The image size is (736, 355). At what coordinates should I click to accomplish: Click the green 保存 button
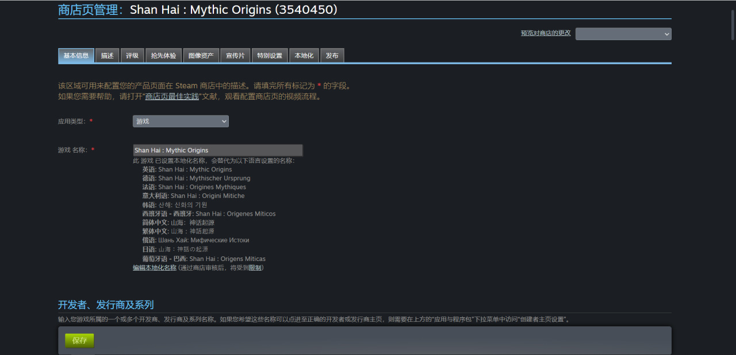[x=79, y=341]
